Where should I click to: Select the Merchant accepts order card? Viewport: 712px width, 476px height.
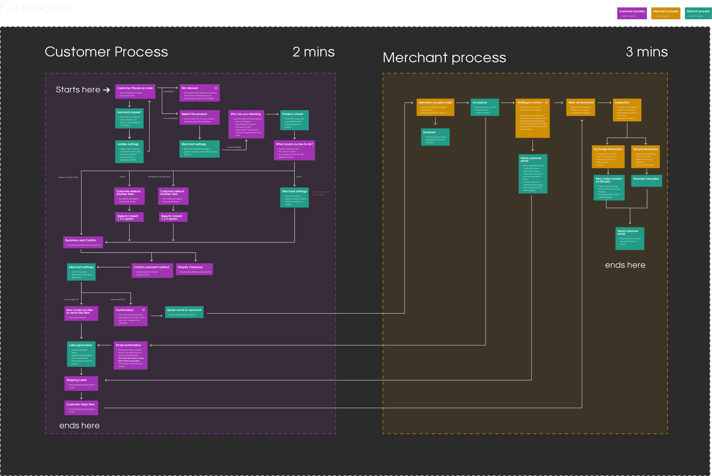(x=435, y=107)
